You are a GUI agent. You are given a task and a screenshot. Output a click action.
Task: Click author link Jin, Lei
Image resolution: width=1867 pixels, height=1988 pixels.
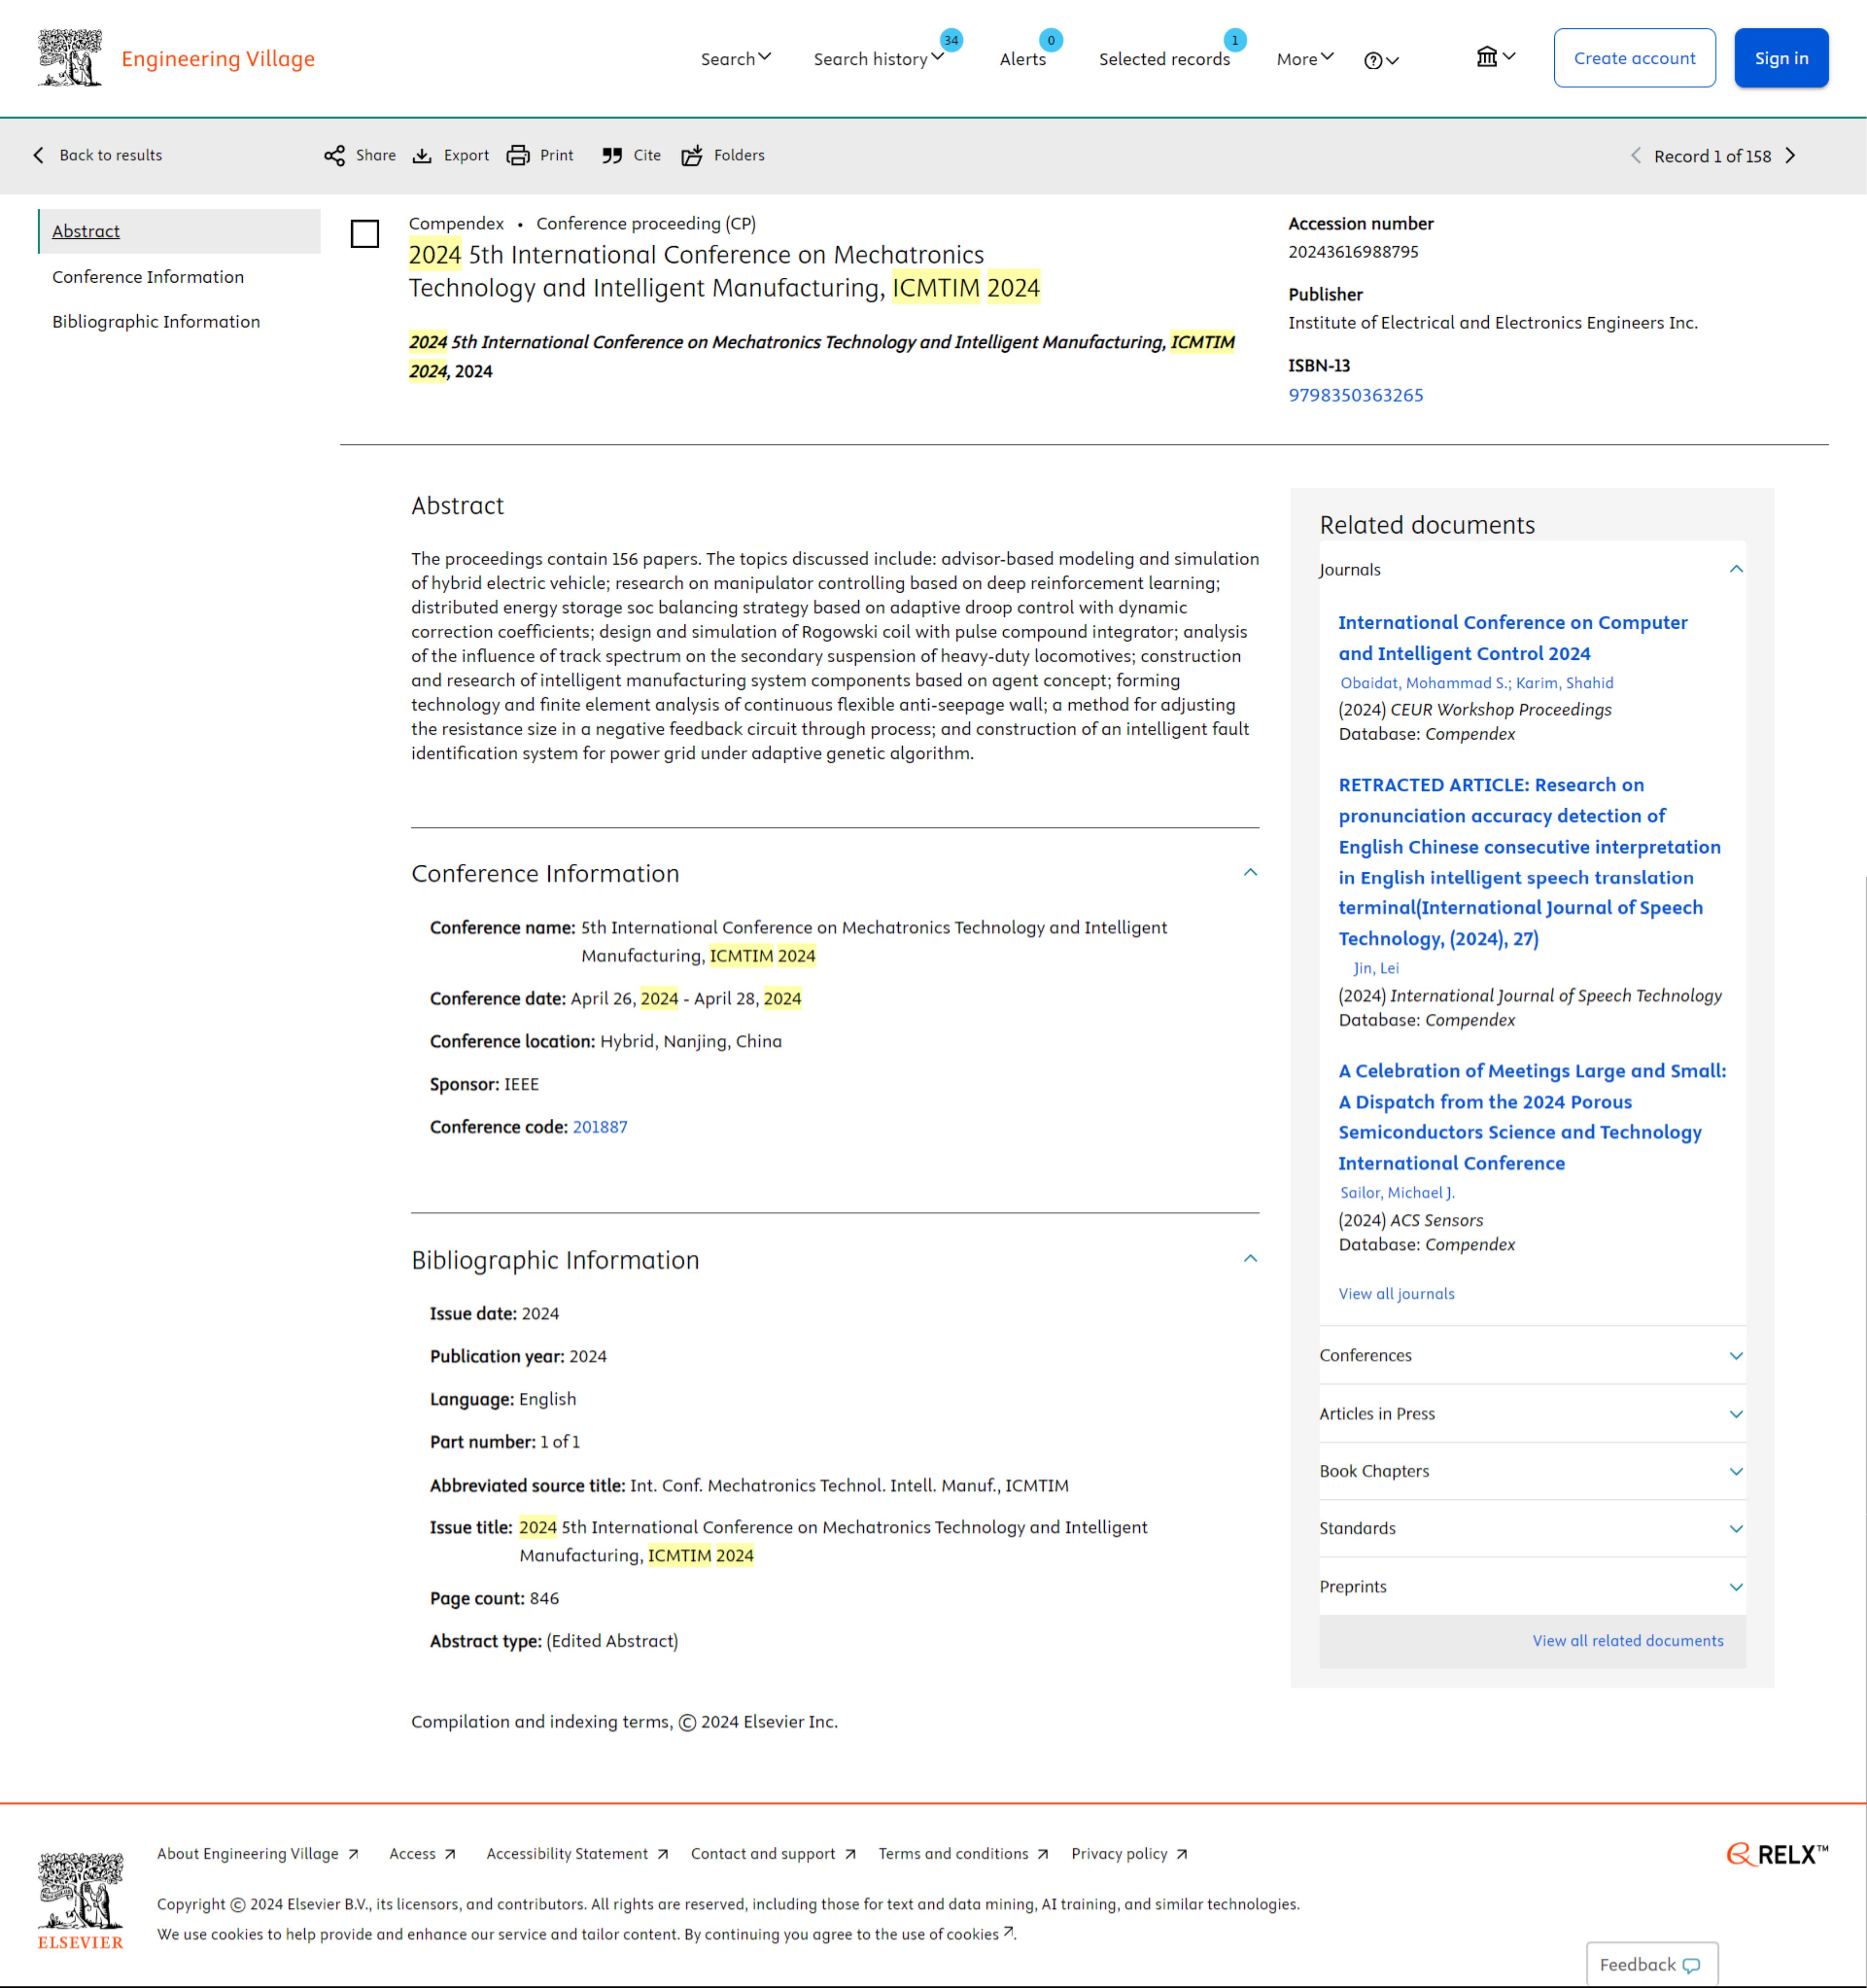point(1375,968)
